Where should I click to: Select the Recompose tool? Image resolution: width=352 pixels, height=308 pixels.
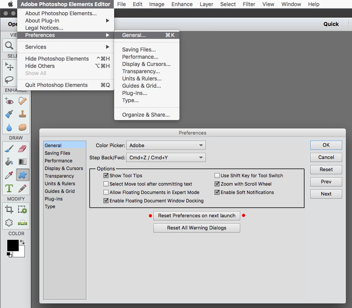pyautogui.click(x=23, y=210)
